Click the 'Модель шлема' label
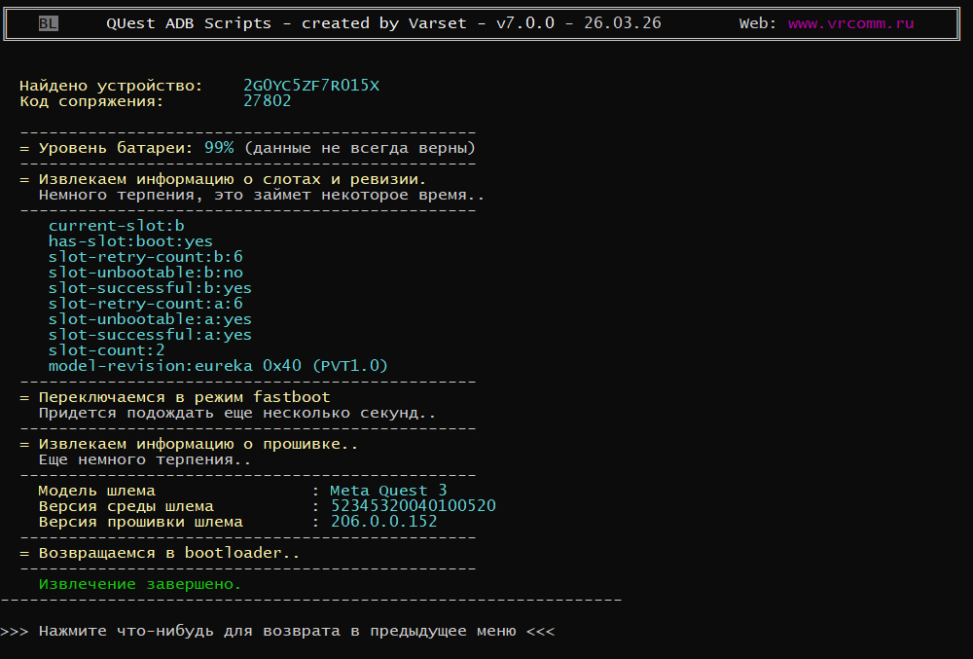The height and width of the screenshot is (659, 973). pos(96,491)
